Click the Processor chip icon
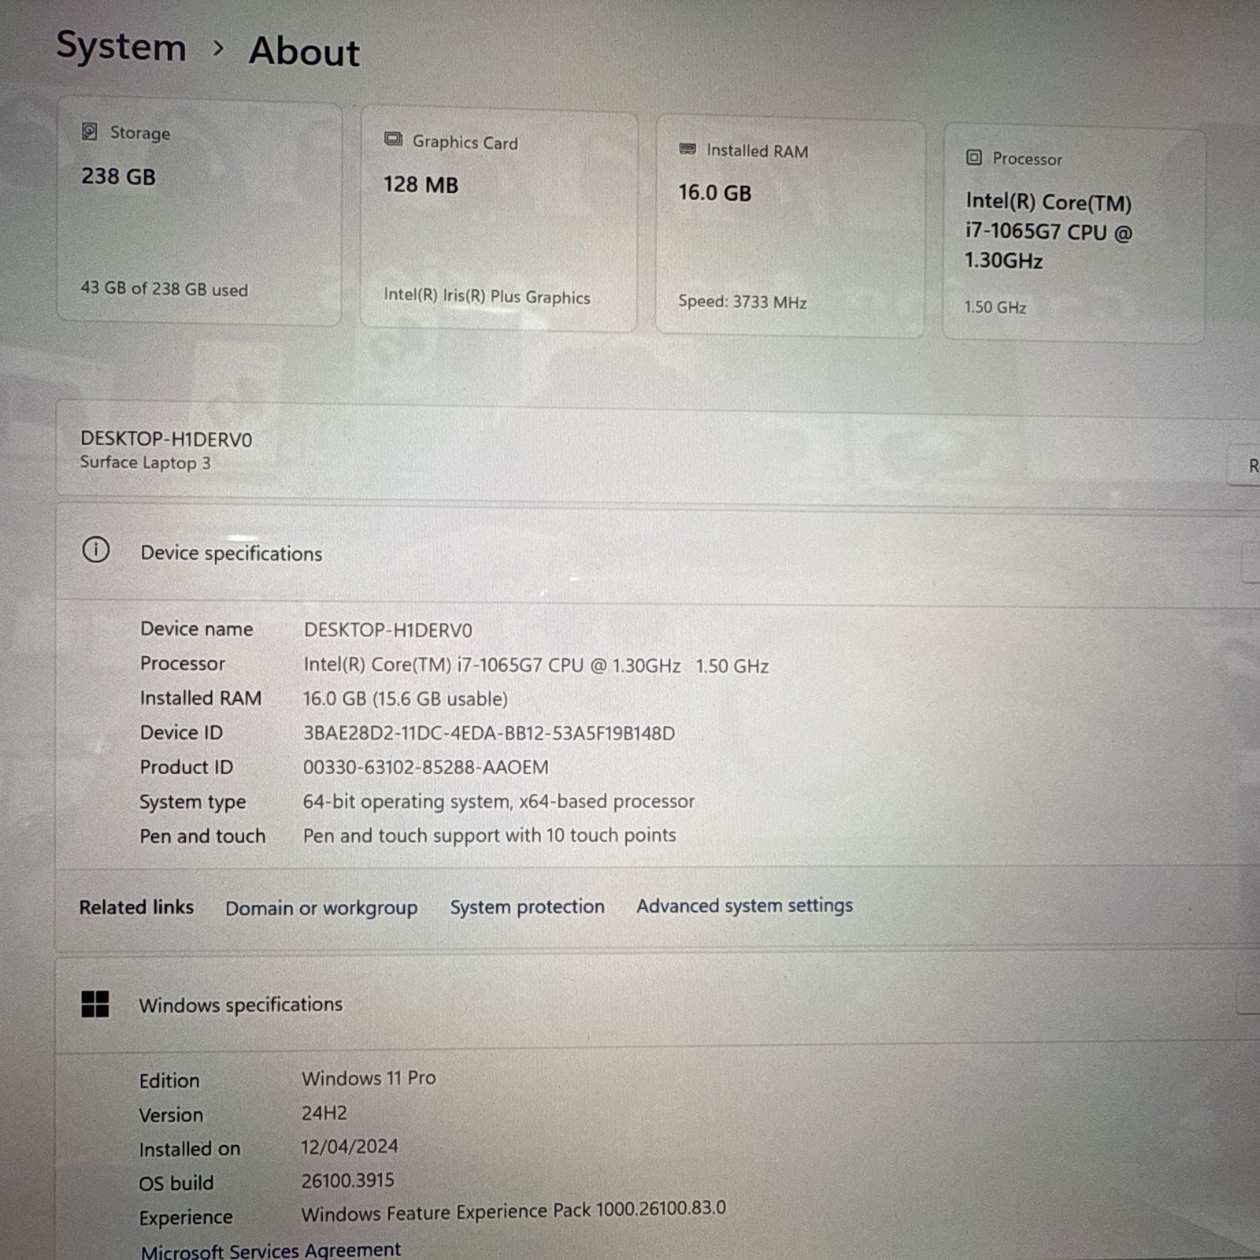 pyautogui.click(x=974, y=157)
